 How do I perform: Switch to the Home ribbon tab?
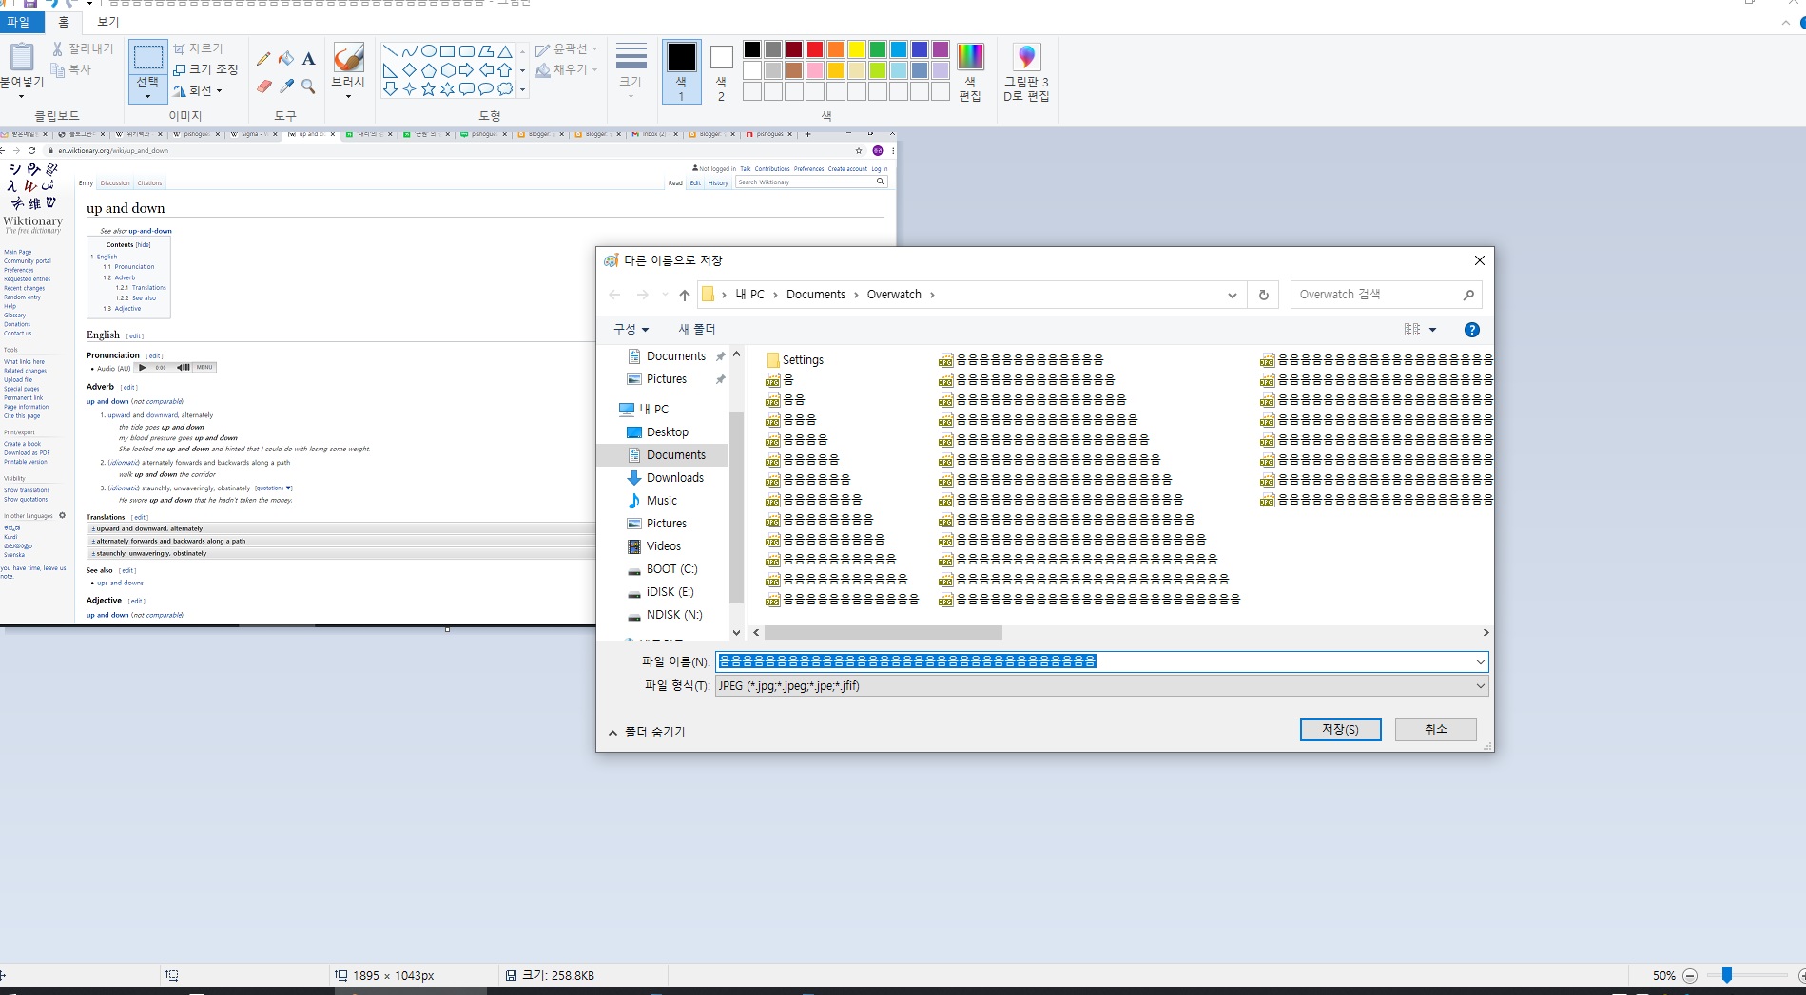pyautogui.click(x=64, y=21)
